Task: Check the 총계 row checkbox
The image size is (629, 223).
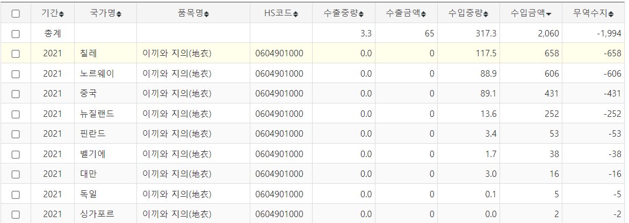Action: [x=16, y=34]
